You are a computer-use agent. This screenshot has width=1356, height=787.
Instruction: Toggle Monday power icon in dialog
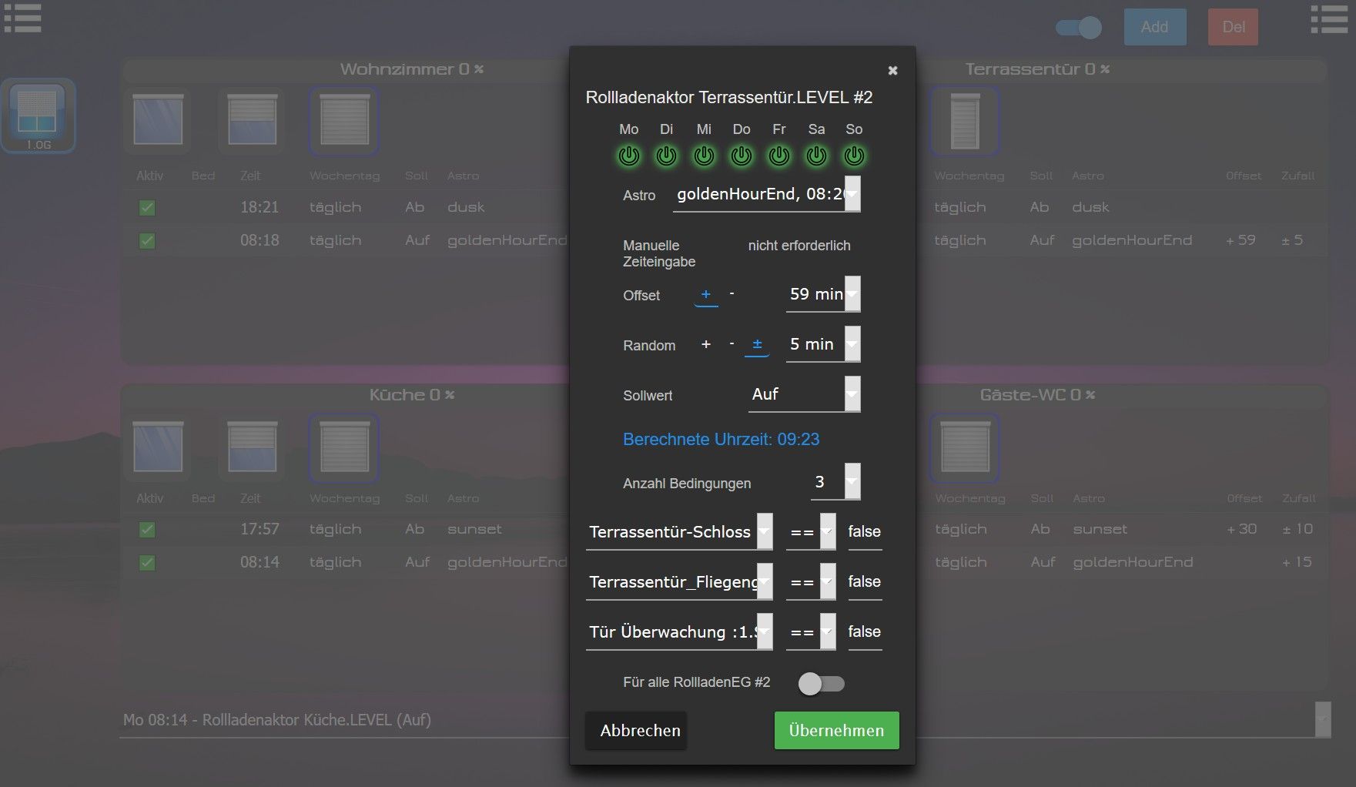(628, 156)
